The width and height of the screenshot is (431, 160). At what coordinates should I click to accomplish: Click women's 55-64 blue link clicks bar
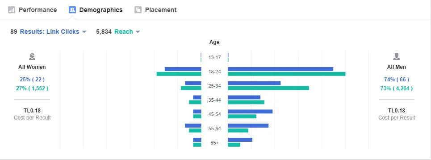pos(193,125)
